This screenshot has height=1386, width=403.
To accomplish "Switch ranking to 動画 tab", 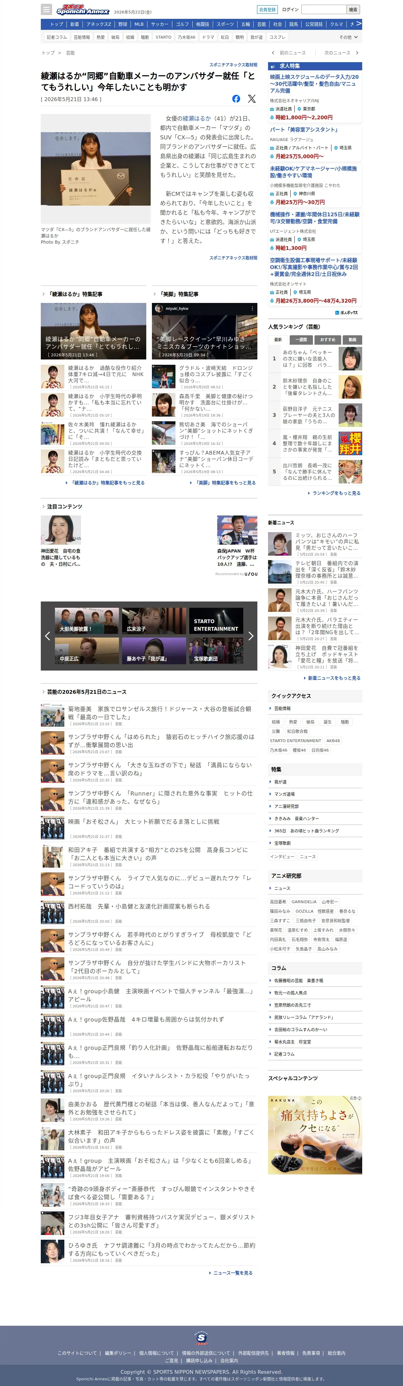I will (352, 340).
